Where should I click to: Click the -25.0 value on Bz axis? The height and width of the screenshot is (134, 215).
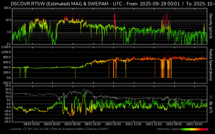click(x=7, y=122)
